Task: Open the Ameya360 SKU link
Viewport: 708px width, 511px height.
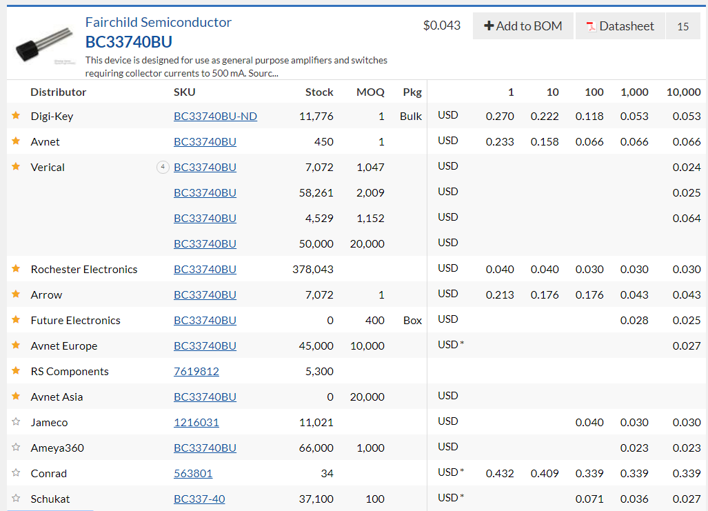Action: pos(205,448)
